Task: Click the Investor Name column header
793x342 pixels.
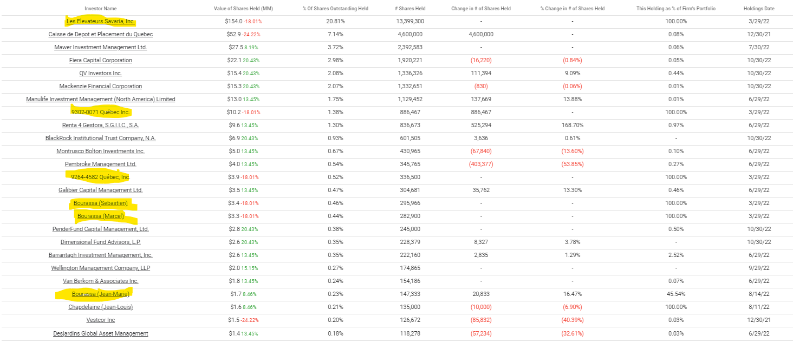Action: (101, 9)
